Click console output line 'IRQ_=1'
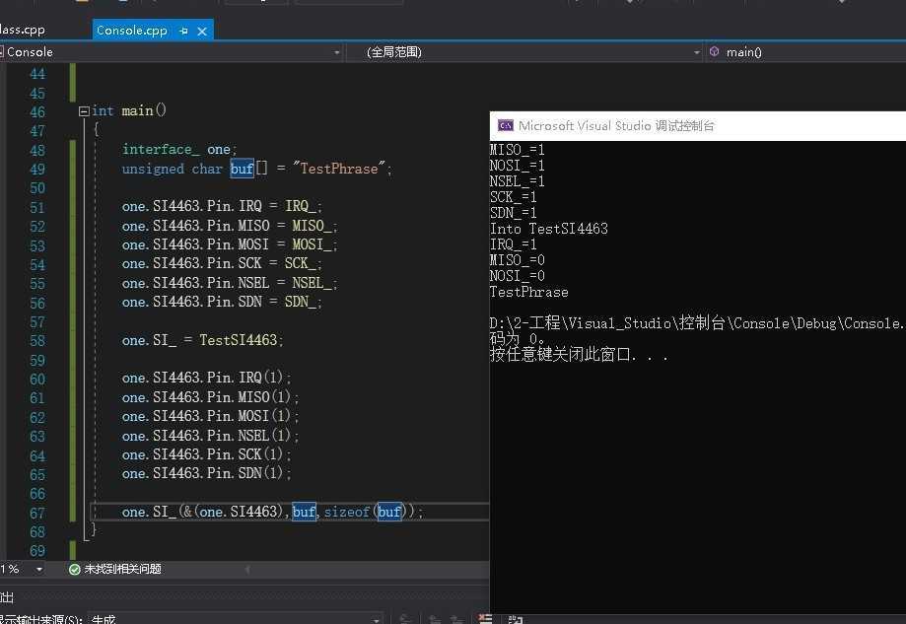 (514, 244)
